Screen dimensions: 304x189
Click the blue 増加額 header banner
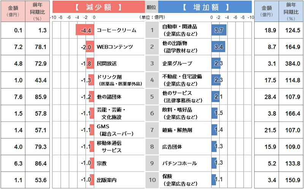tap(205, 7)
